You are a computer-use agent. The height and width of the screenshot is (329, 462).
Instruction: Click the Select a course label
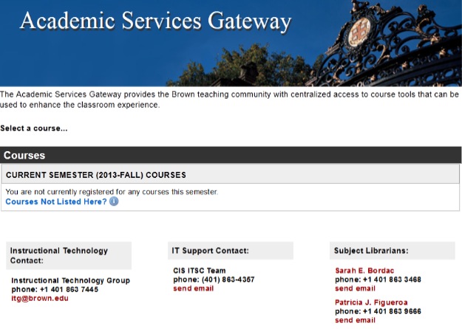[34, 128]
